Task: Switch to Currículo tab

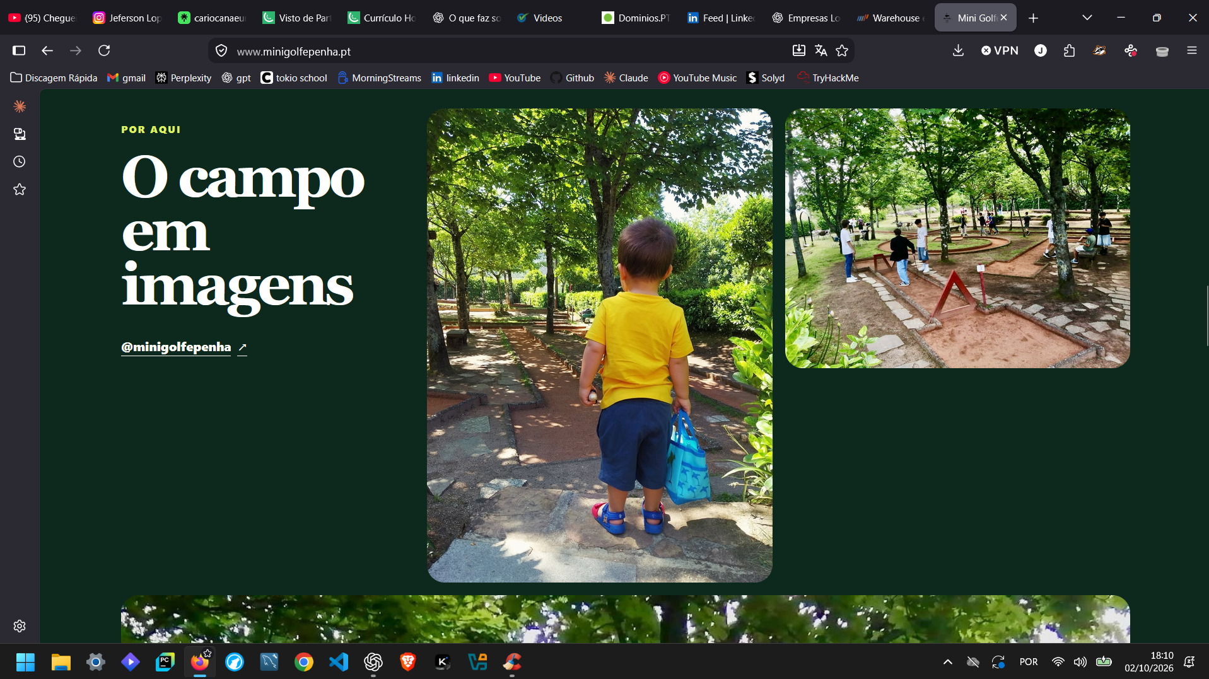Action: click(x=382, y=18)
